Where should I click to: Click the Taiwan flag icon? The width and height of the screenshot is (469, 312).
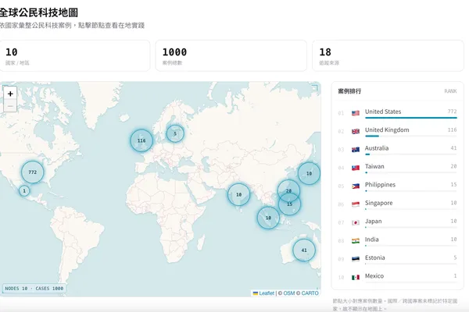coord(356,168)
